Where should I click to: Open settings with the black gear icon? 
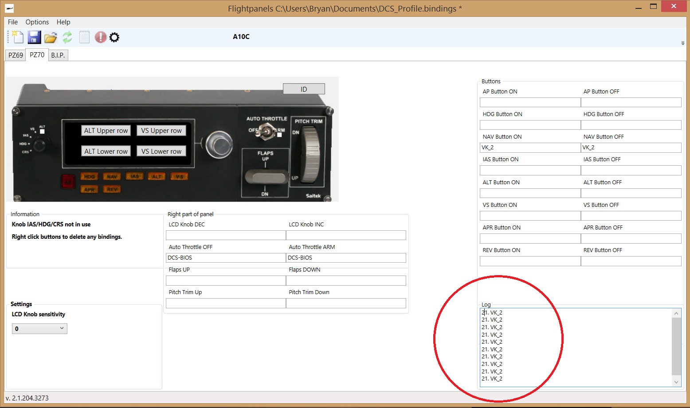pos(114,37)
